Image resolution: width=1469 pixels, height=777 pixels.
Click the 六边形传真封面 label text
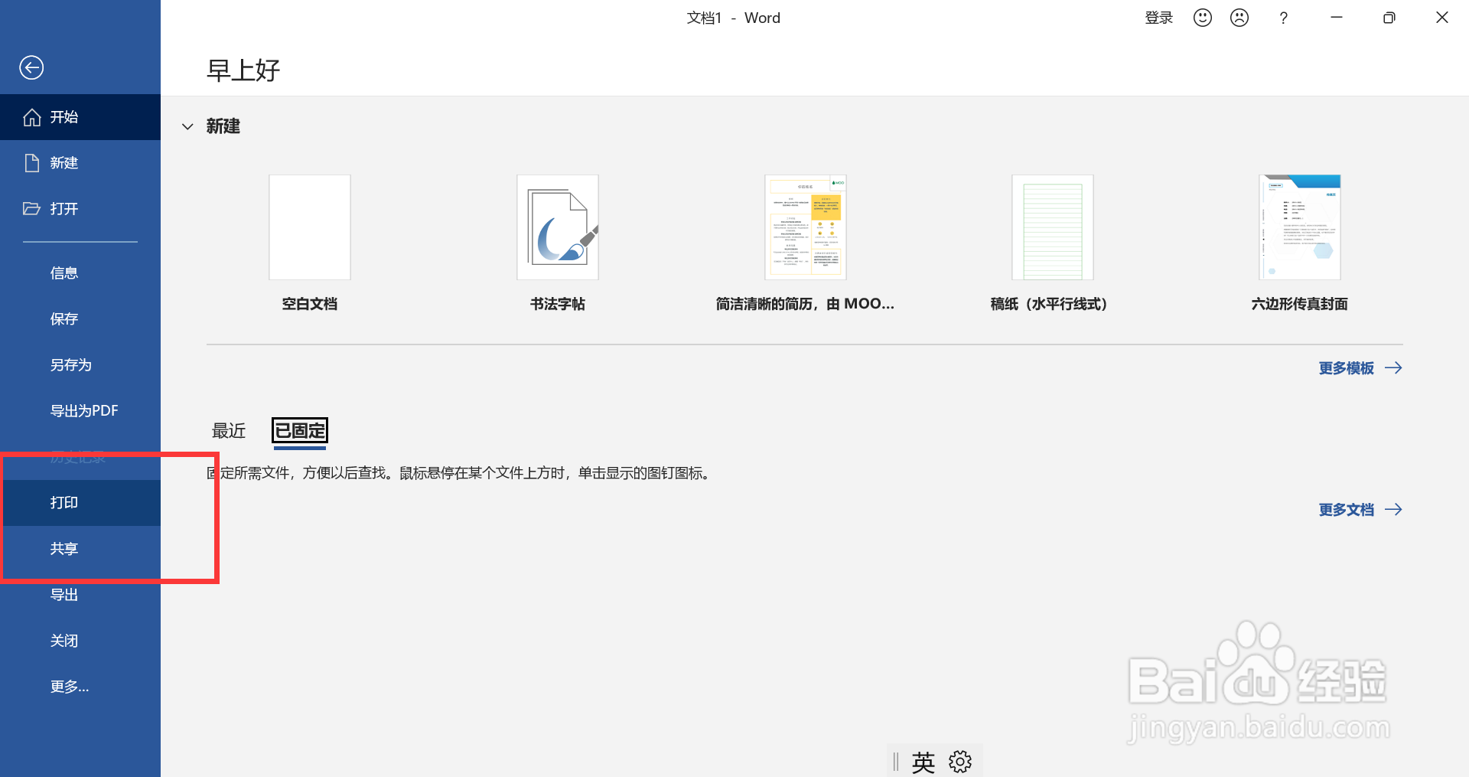click(x=1300, y=304)
